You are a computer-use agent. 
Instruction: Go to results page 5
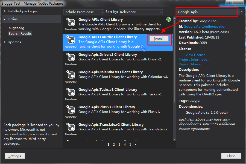click(x=130, y=145)
